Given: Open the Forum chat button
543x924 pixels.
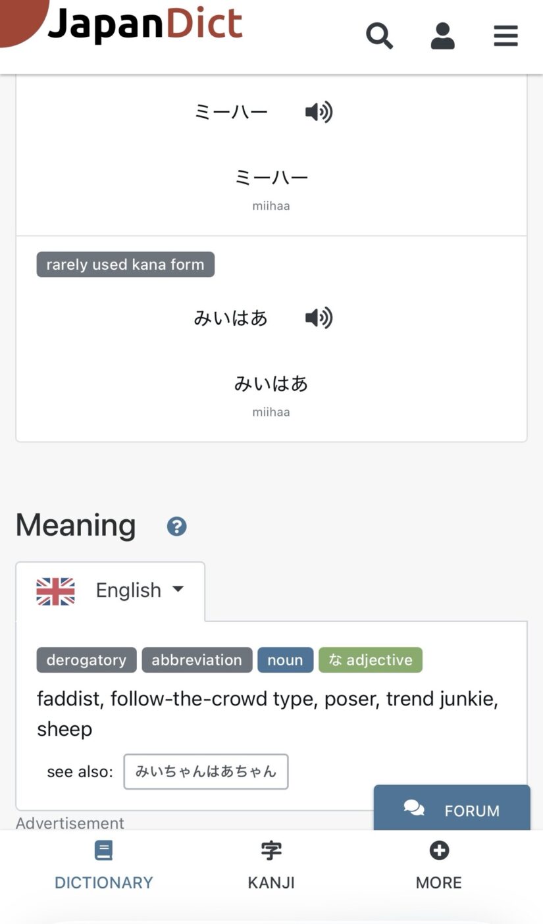Looking at the screenshot, I should (x=452, y=809).
